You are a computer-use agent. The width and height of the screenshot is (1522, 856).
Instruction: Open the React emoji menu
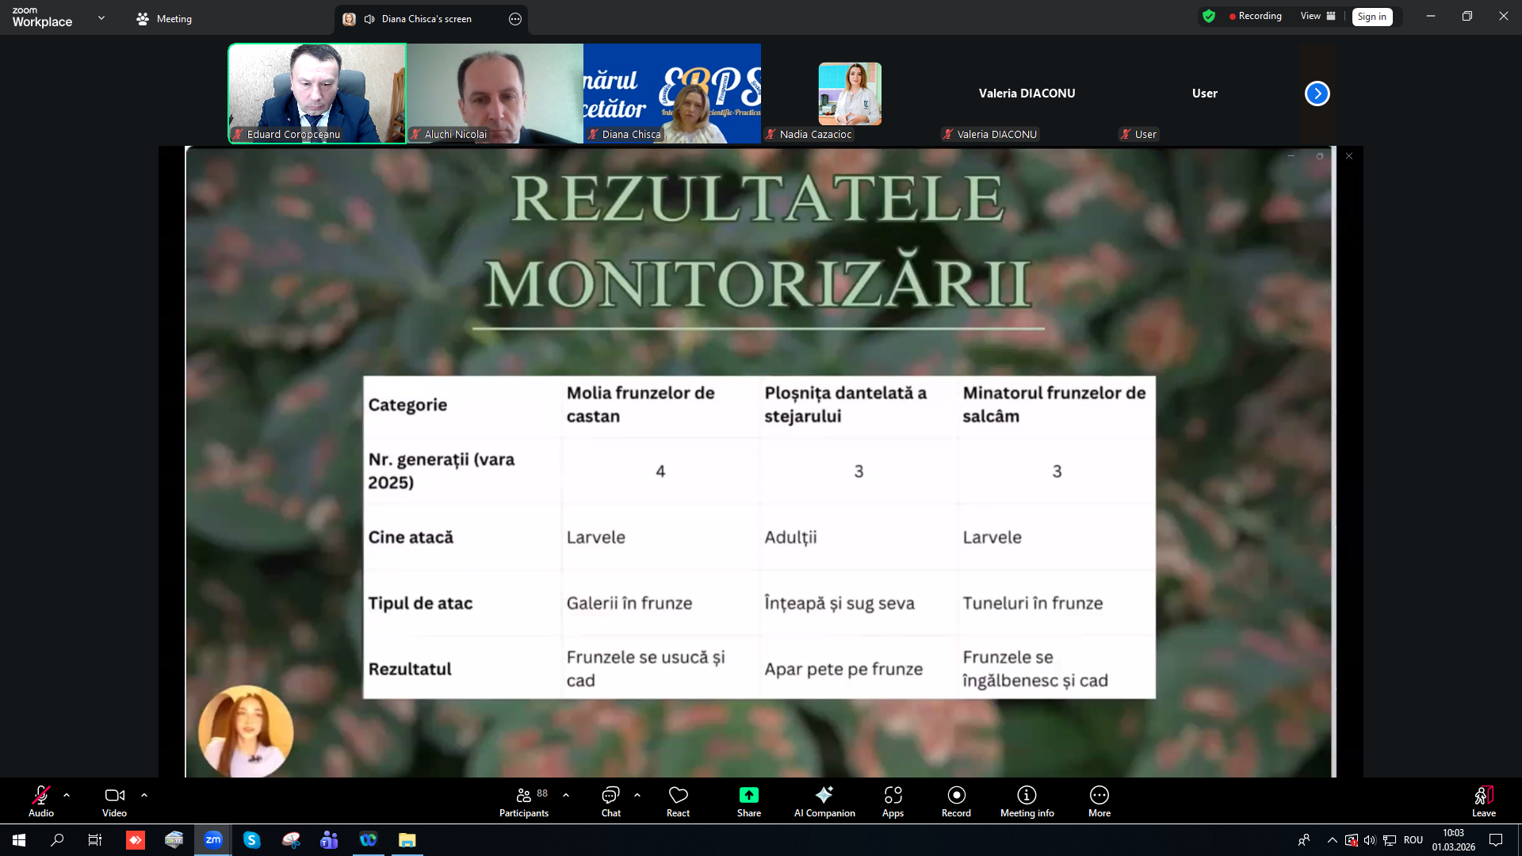click(678, 800)
